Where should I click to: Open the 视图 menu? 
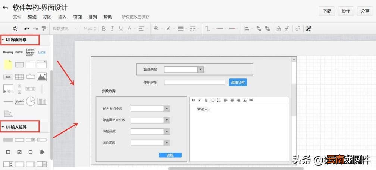(x=47, y=17)
